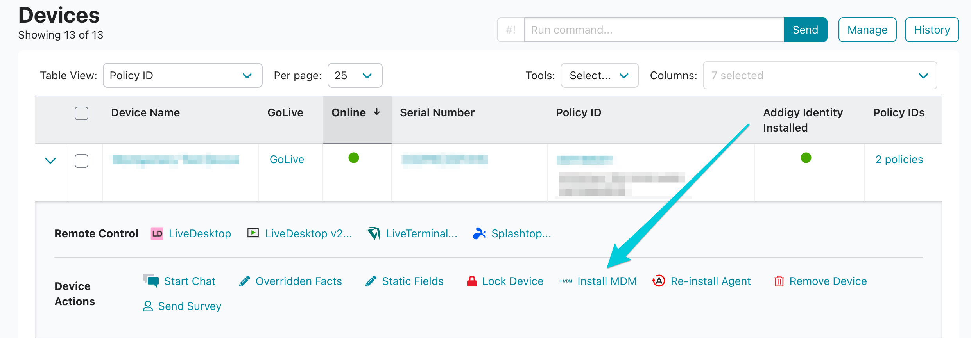Click the Overridden Facts link text
This screenshot has width=971, height=338.
pyautogui.click(x=299, y=281)
